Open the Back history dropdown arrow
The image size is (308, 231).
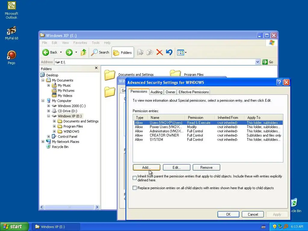click(x=61, y=52)
